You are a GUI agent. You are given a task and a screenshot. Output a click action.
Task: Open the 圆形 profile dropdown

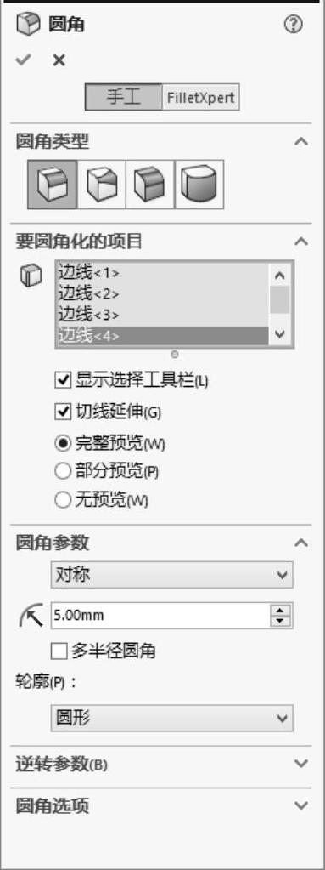(x=171, y=719)
